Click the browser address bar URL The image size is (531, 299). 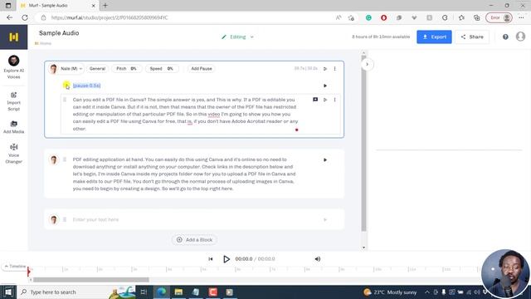(x=110, y=17)
